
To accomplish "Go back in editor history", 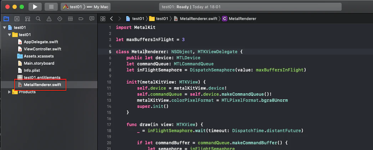I will [x=111, y=19].
